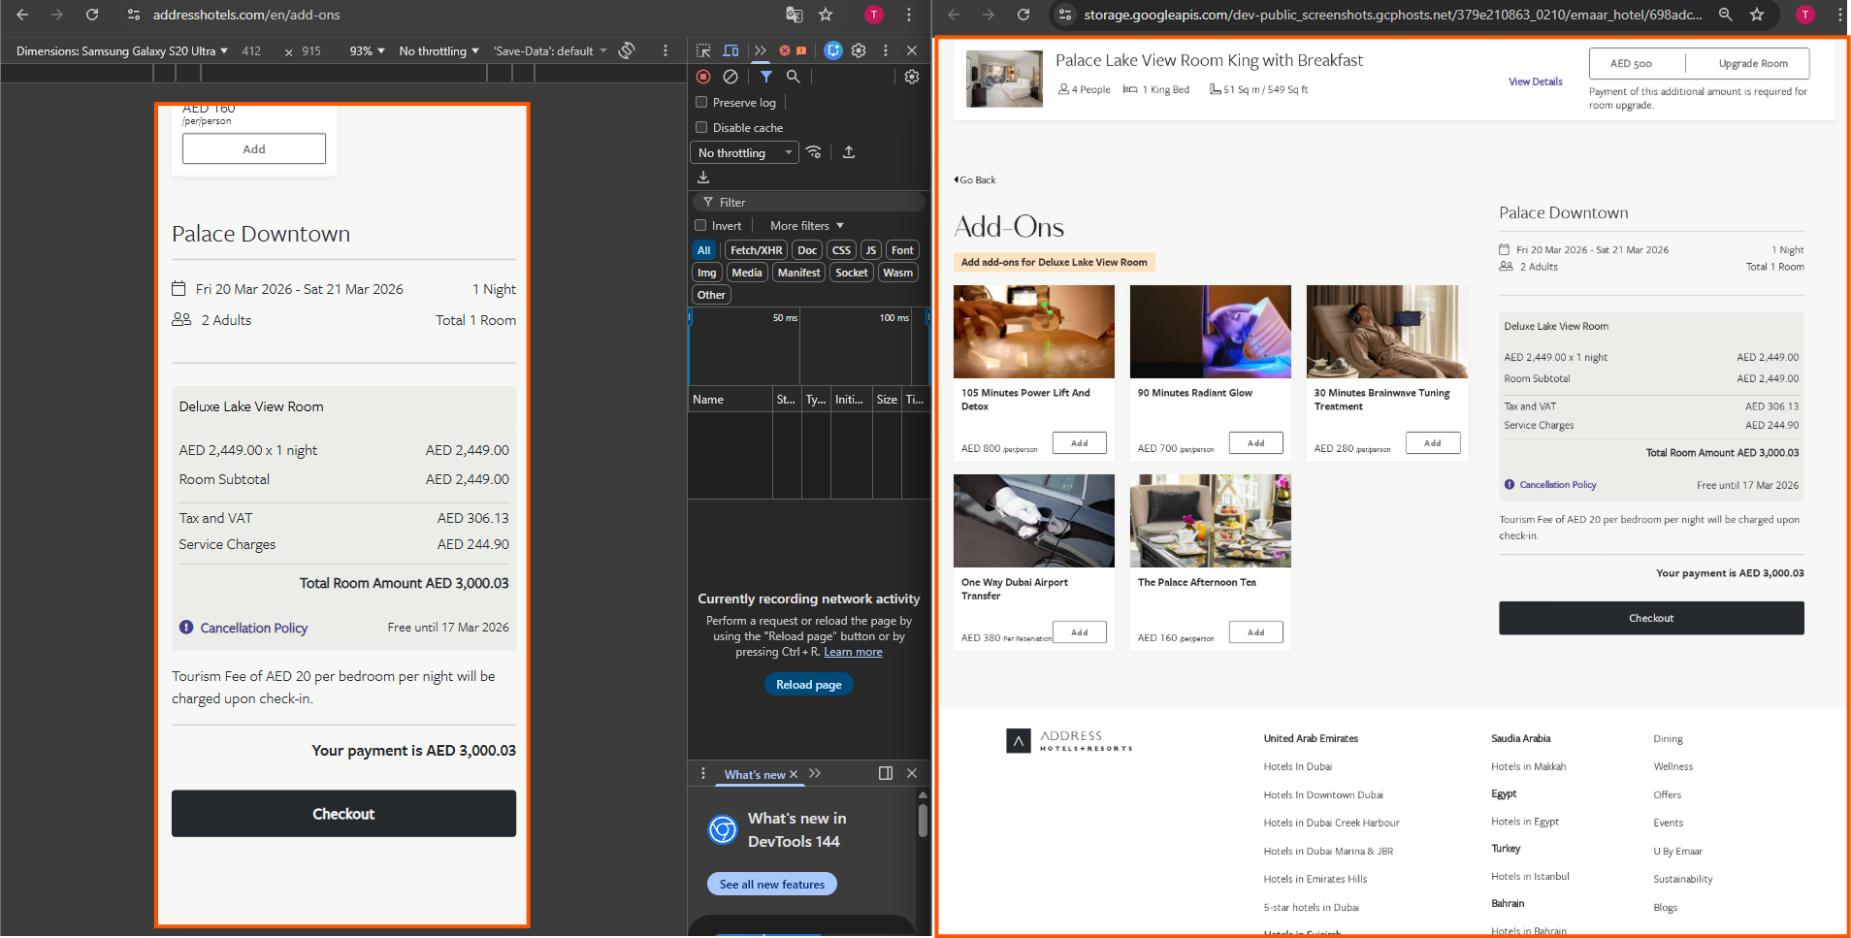Select the Fetch/XHR request type filter
The width and height of the screenshot is (1851, 938).
pyautogui.click(x=756, y=250)
